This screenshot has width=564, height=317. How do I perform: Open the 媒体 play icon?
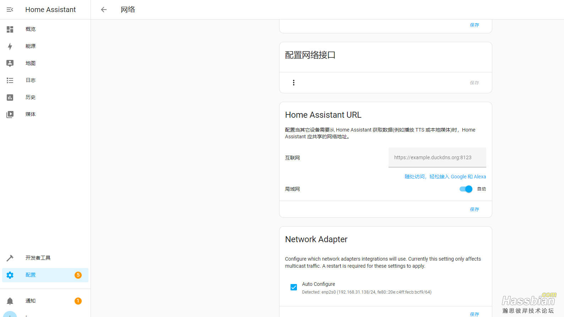click(x=10, y=114)
